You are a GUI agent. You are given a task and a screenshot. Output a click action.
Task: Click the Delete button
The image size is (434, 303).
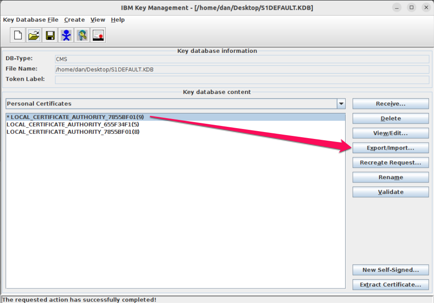pos(390,119)
